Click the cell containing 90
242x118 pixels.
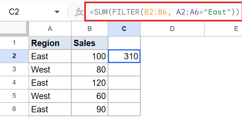click(90, 109)
